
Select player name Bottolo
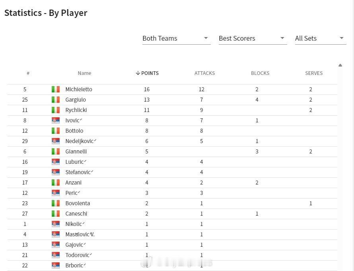pos(74,131)
